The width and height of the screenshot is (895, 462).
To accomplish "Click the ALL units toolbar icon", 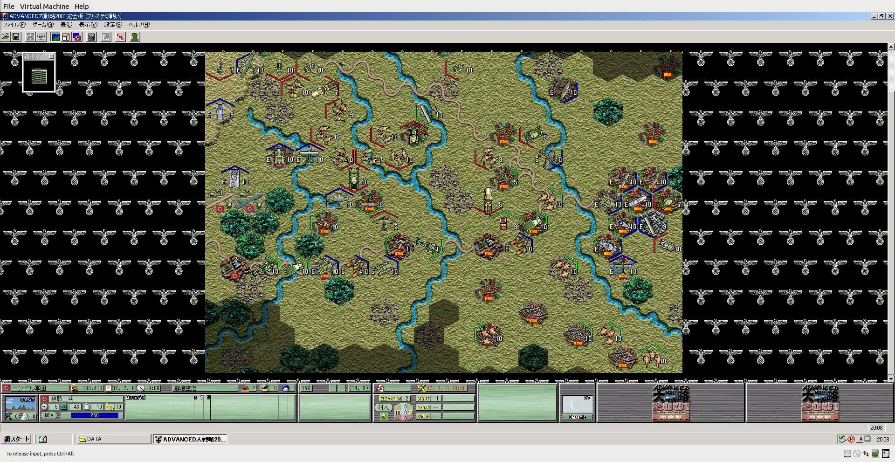I will click(x=106, y=37).
